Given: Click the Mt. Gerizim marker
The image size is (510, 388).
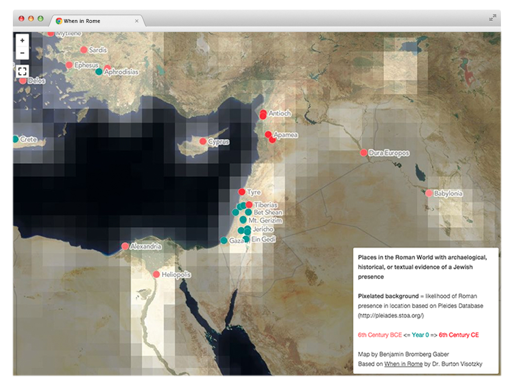Looking at the screenshot, I should [243, 220].
